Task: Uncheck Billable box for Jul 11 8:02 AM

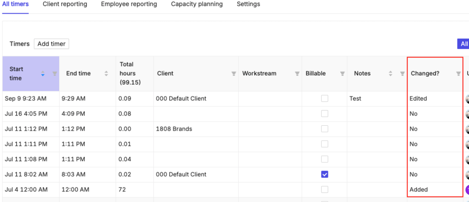Action: (x=324, y=174)
